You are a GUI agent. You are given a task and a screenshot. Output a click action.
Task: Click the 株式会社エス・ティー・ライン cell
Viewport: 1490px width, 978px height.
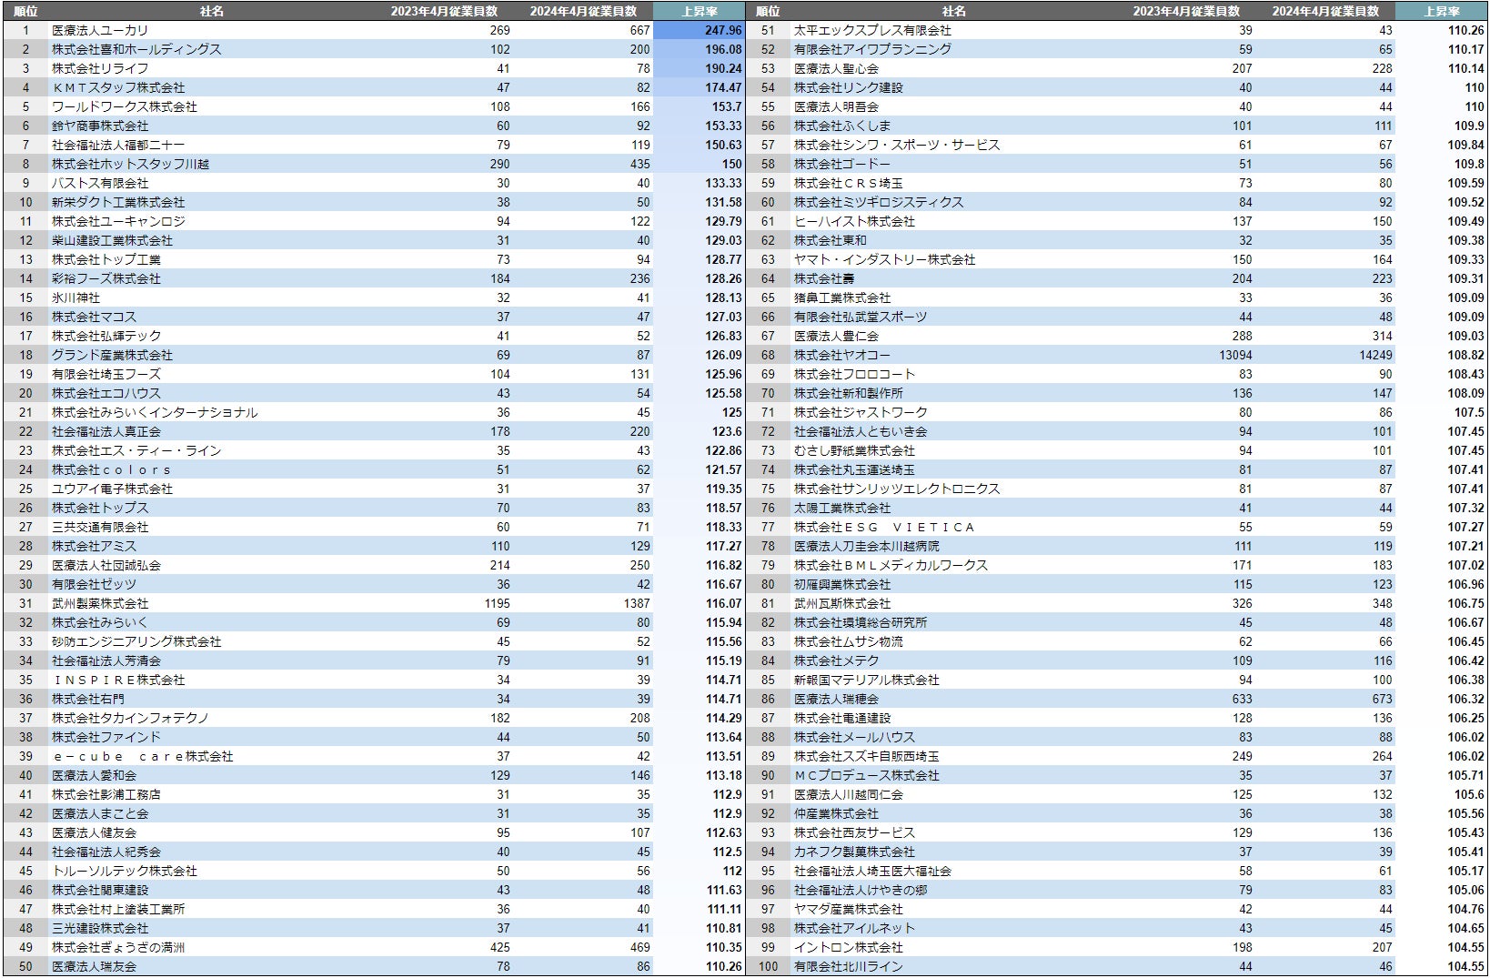click(x=136, y=450)
